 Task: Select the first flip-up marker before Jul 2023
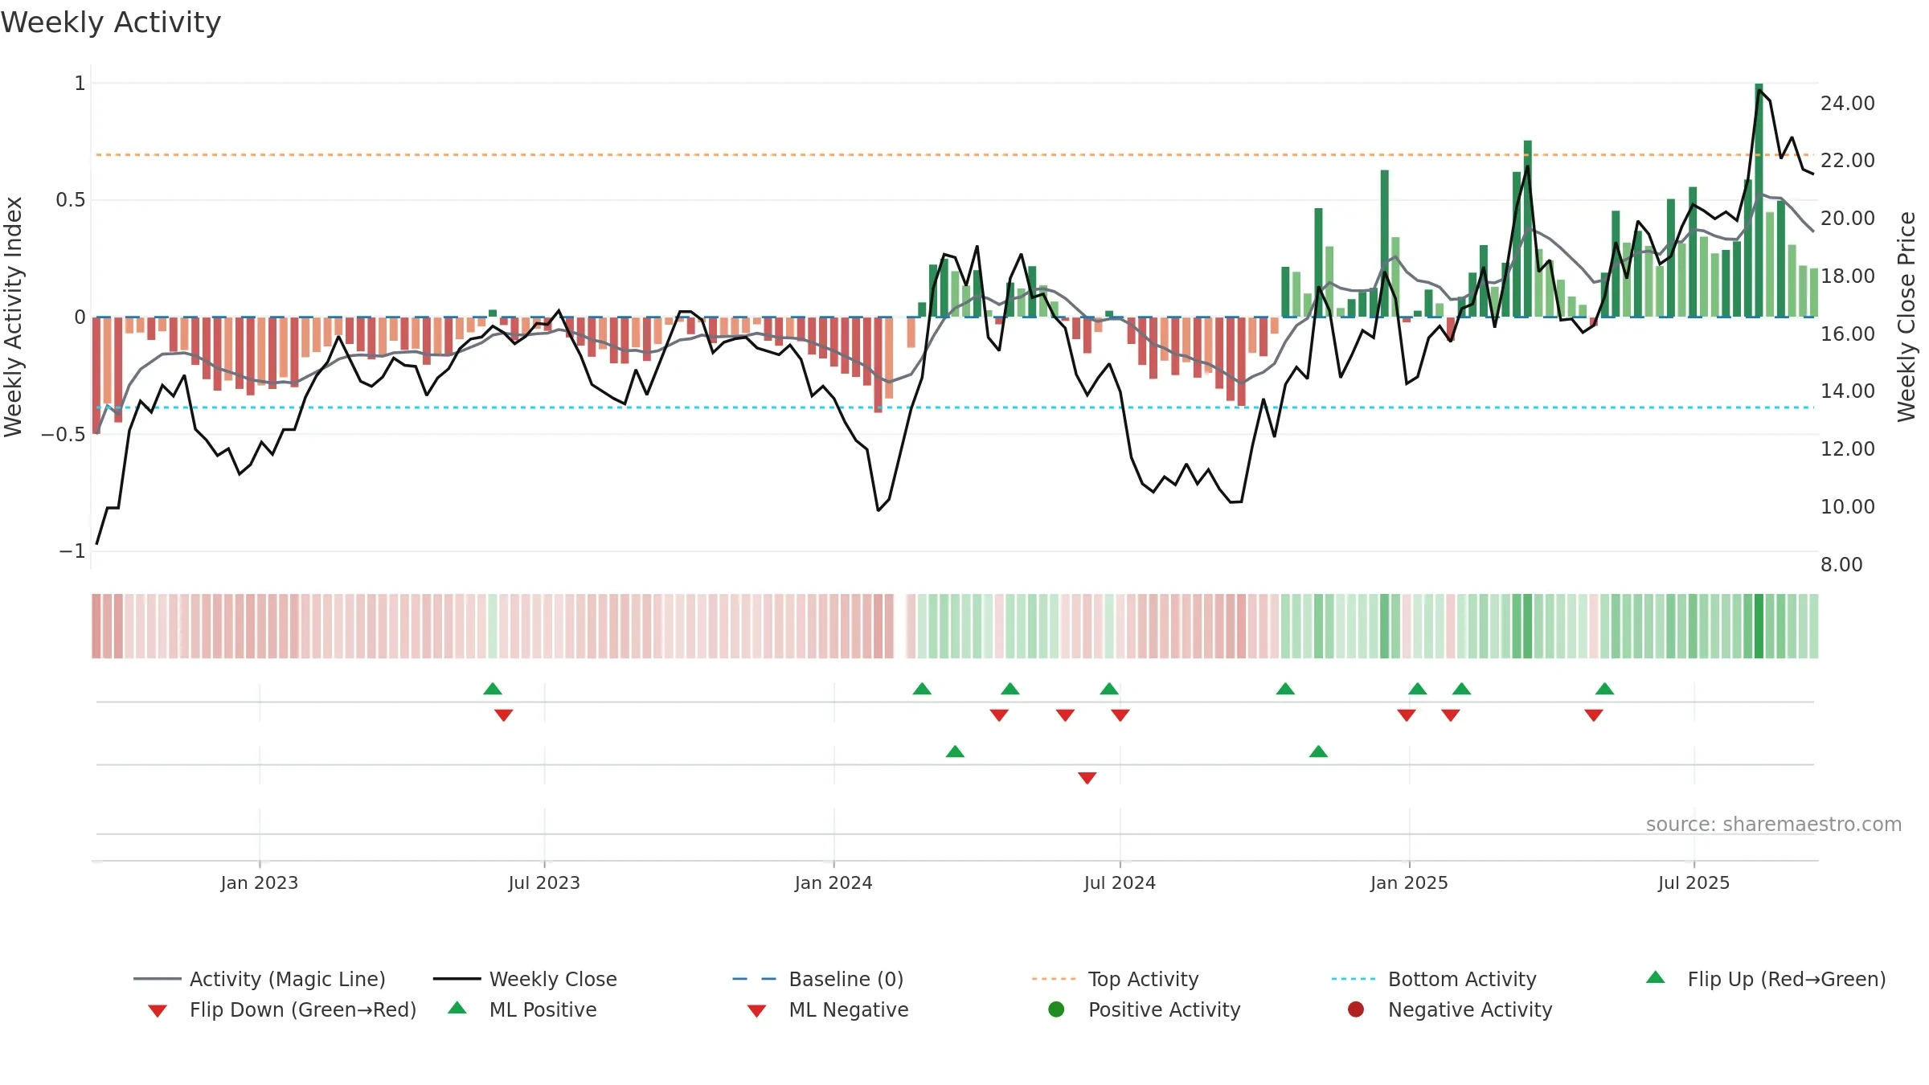pos(493,689)
